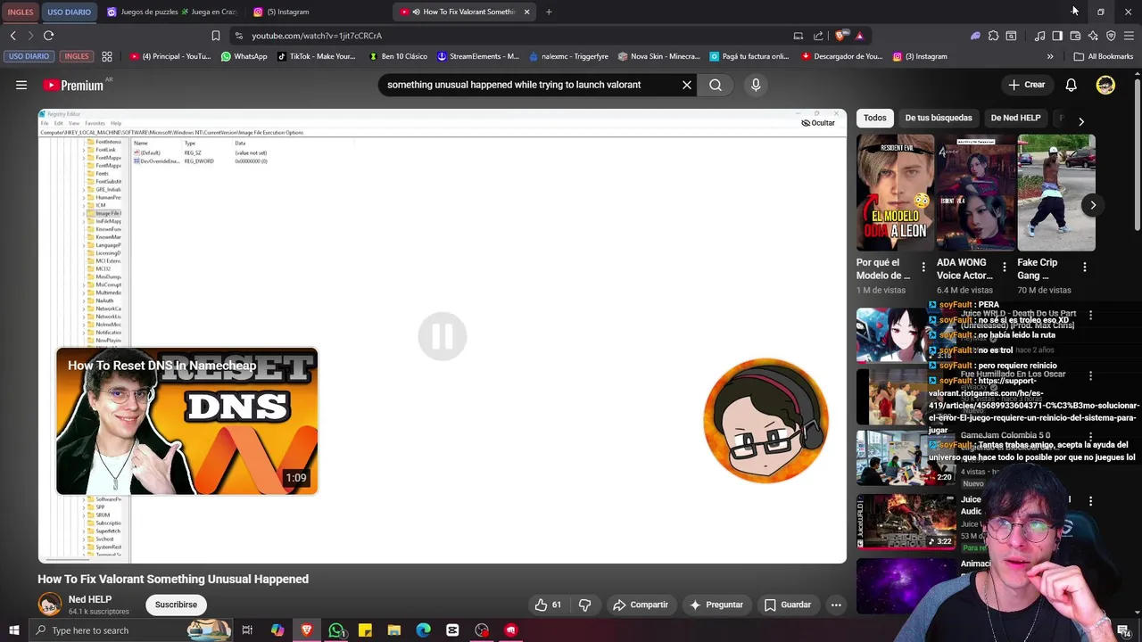The image size is (1142, 642).
Task: Share the video via Compartir
Action: (641, 605)
